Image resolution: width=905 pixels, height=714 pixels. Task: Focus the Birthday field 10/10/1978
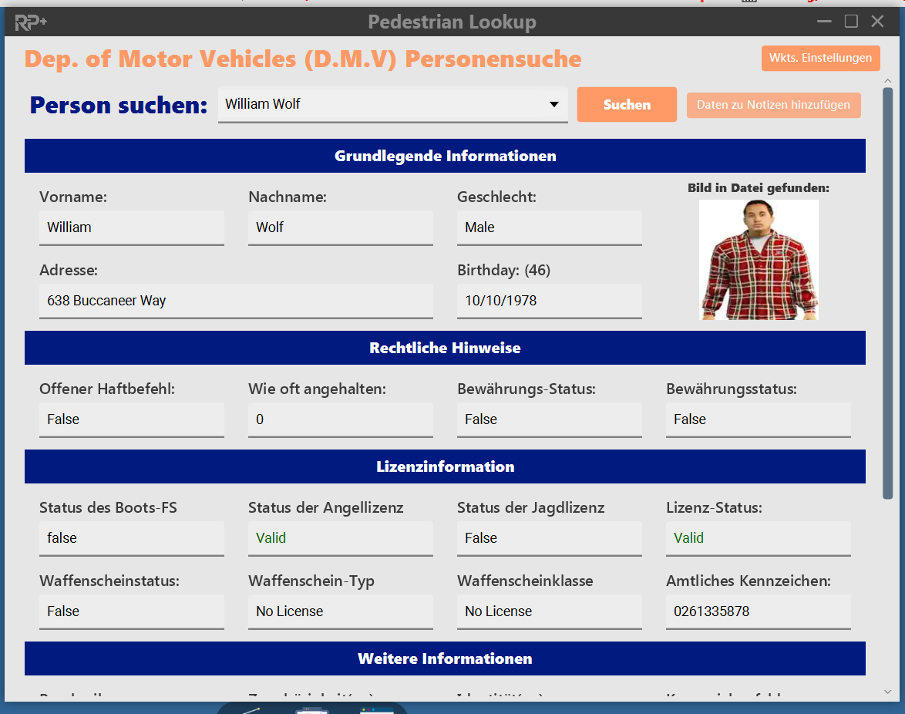tap(549, 301)
